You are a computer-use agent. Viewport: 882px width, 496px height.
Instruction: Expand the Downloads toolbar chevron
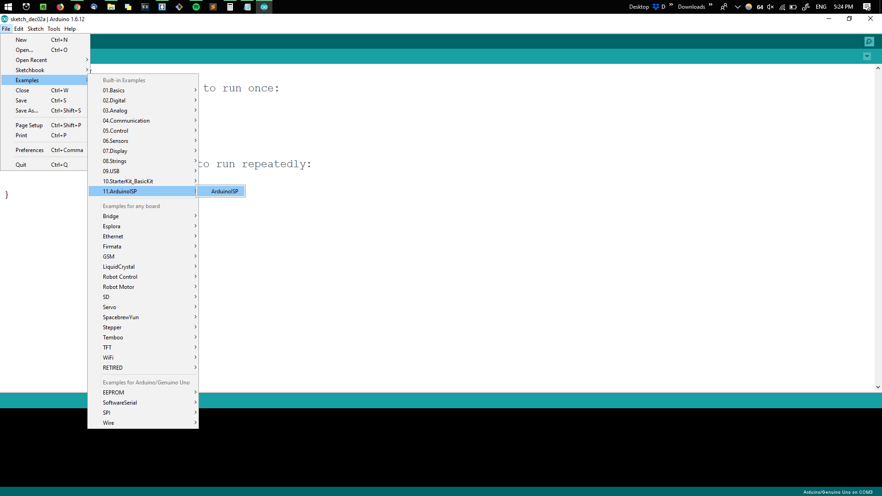pyautogui.click(x=710, y=5)
